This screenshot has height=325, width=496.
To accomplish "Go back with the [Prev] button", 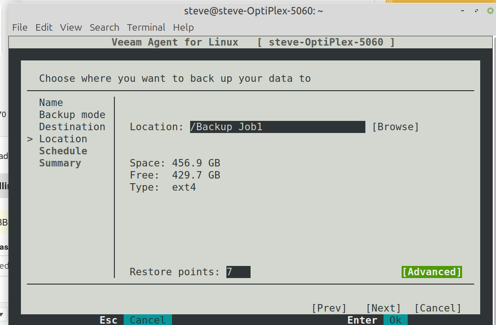I will 329,308.
